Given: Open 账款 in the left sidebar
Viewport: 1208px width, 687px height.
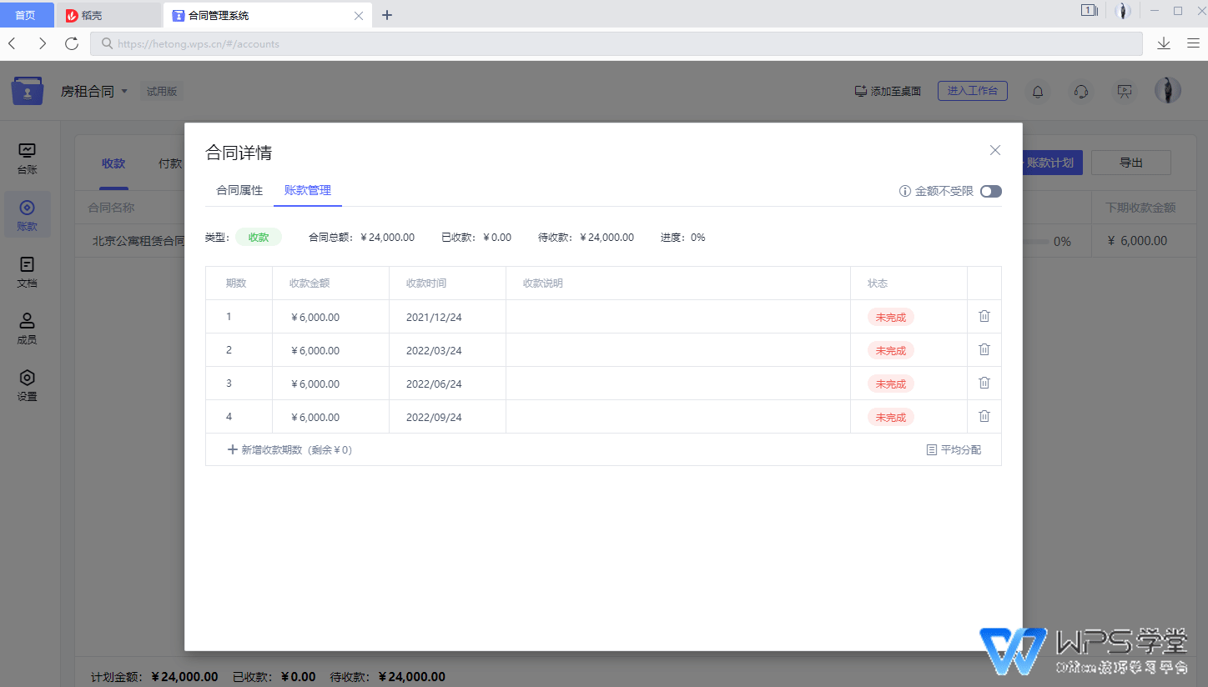Looking at the screenshot, I should (x=27, y=215).
